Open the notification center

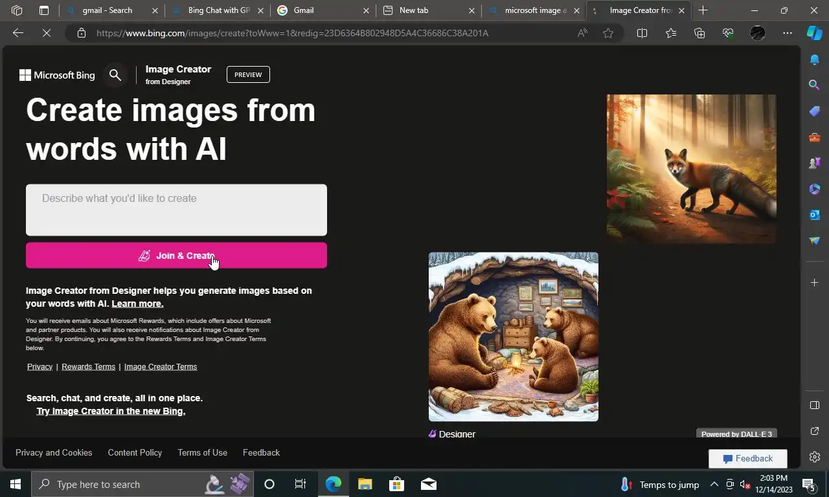click(809, 484)
